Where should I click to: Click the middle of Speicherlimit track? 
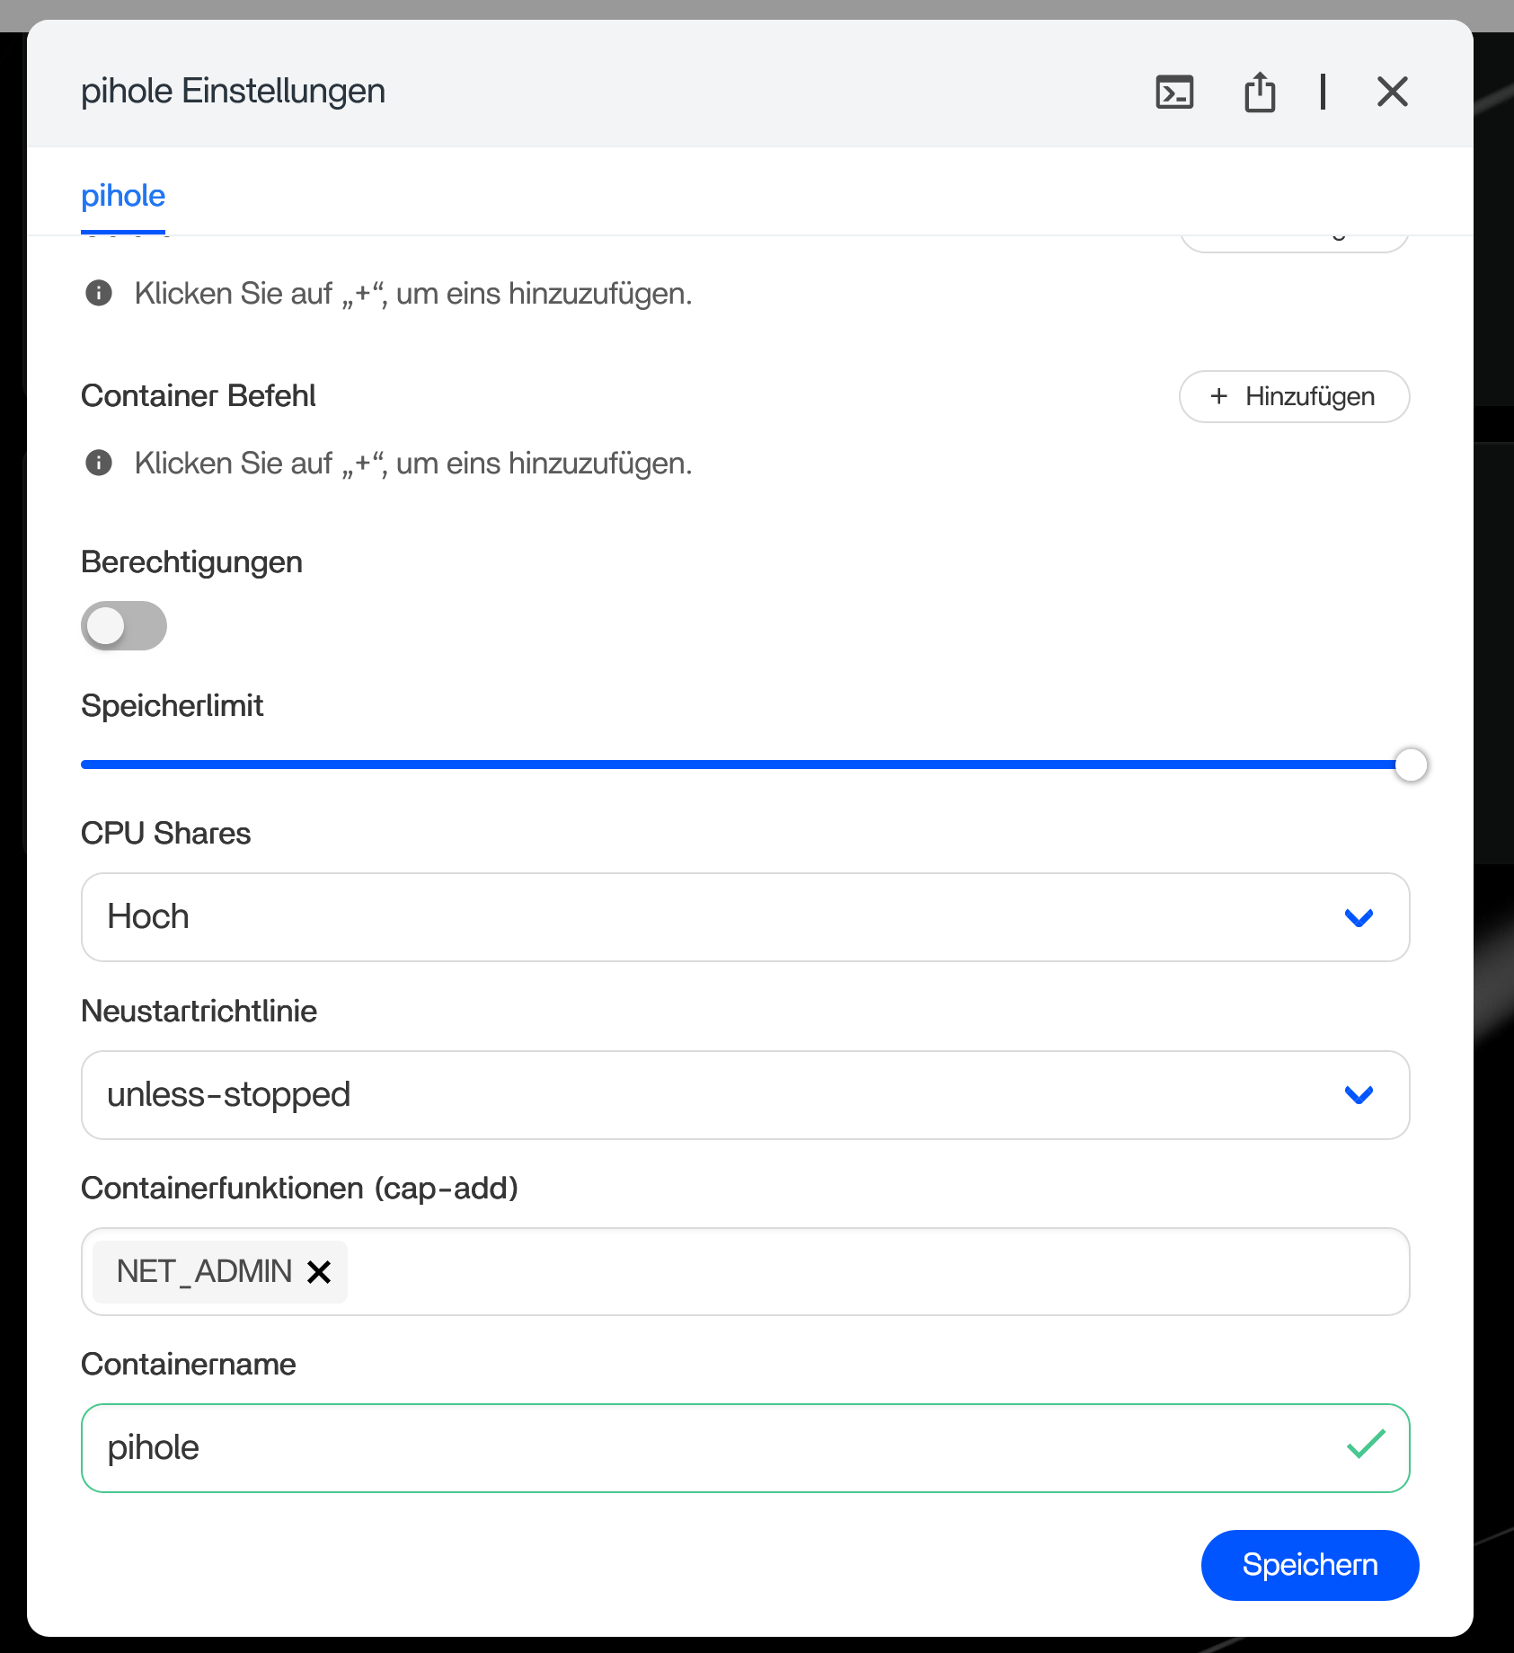[746, 765]
